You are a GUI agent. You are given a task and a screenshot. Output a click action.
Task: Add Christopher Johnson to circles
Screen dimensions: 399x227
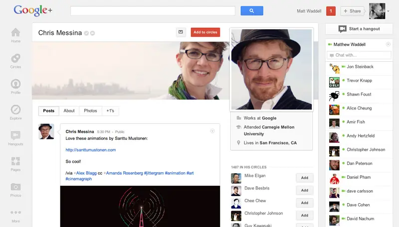[305, 215]
